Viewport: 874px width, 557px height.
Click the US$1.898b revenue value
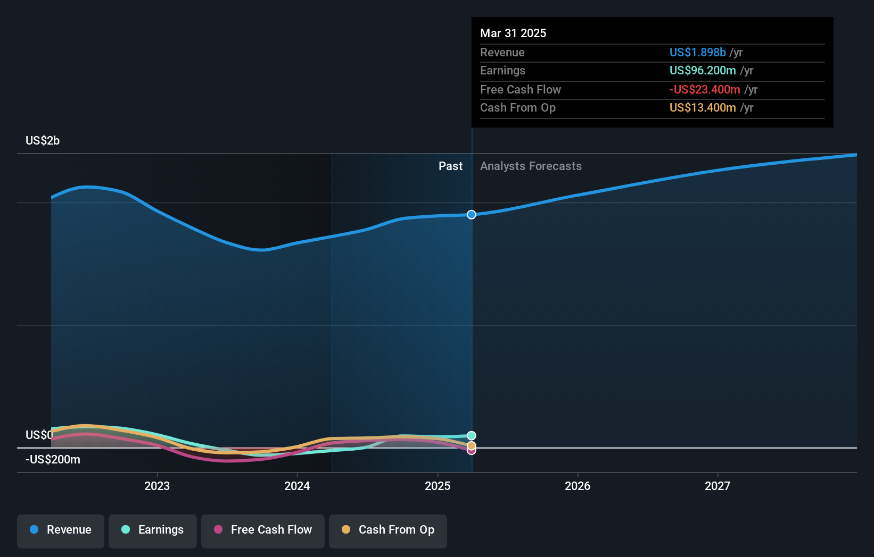(698, 52)
